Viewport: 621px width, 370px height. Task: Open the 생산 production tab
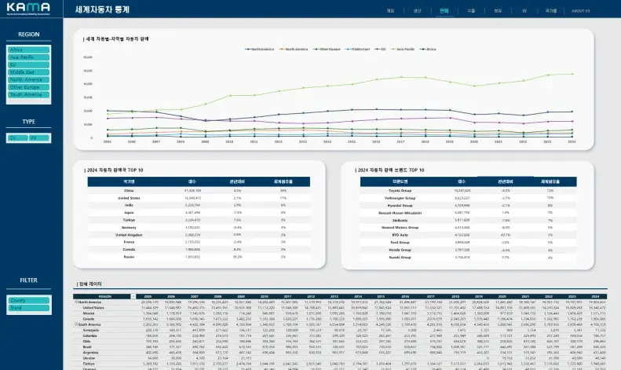point(418,11)
